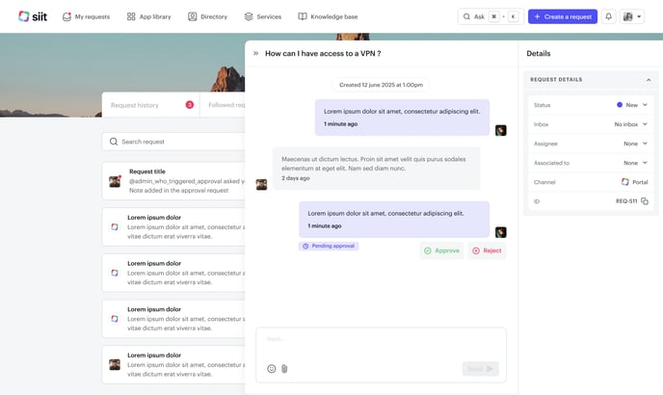663x395 pixels.
Task: Collapse the request panel with double chevron
Action: click(x=255, y=54)
